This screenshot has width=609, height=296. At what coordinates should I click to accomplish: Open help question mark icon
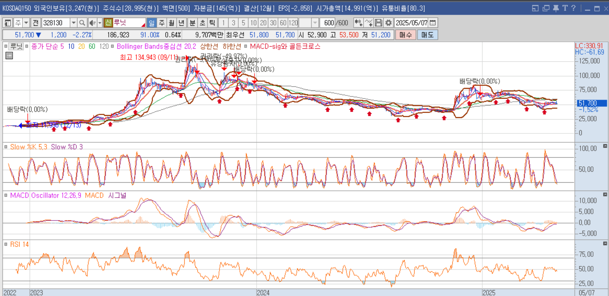(x=573, y=8)
